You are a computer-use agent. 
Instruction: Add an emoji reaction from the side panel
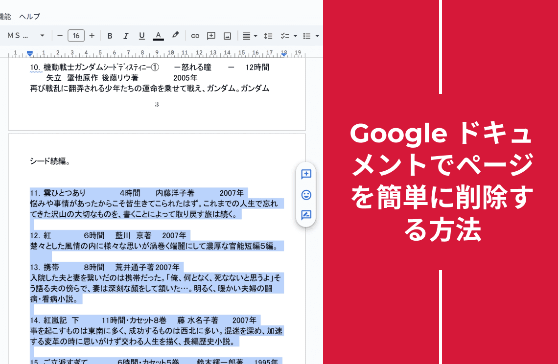pyautogui.click(x=306, y=195)
